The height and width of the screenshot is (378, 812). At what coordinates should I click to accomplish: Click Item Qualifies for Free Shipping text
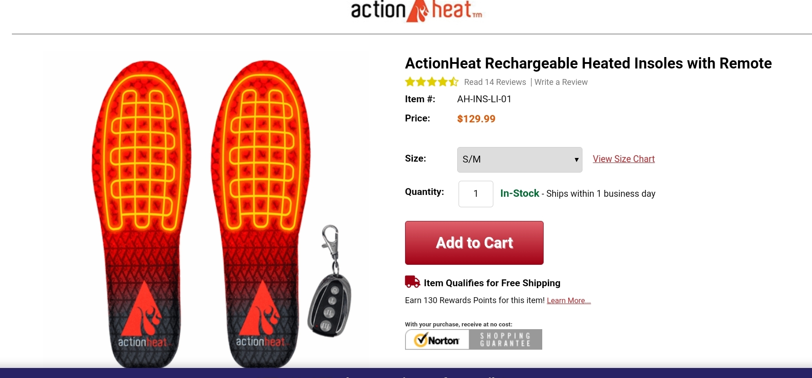[x=492, y=283]
